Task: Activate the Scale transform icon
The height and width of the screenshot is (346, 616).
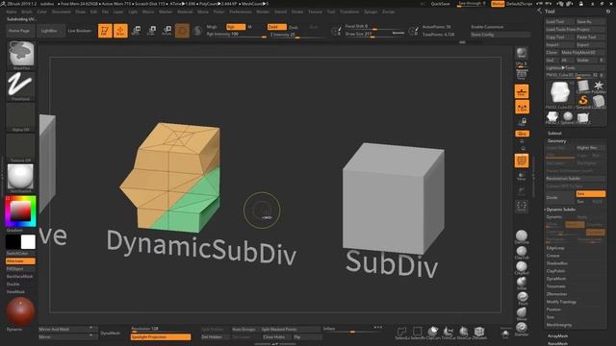Action: [x=151, y=31]
